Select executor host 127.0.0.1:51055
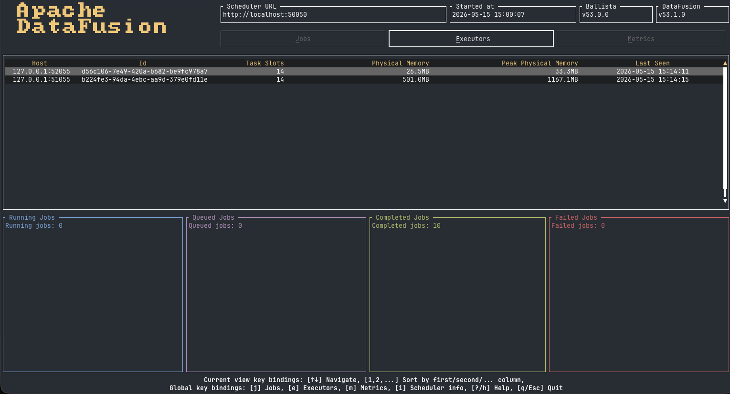 click(42, 79)
